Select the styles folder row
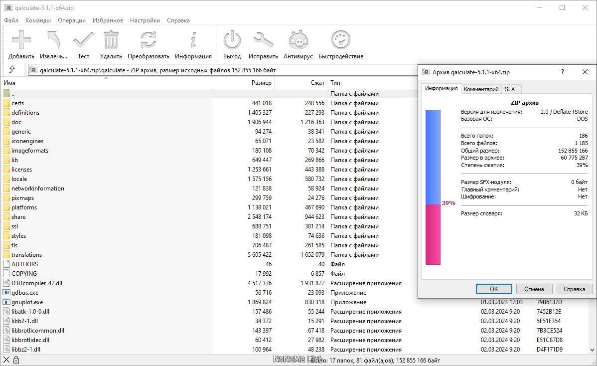Image resolution: width=597 pixels, height=366 pixels. [x=209, y=236]
